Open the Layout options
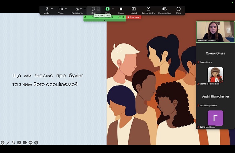This screenshot has height=153, width=235. (x=134, y=9)
